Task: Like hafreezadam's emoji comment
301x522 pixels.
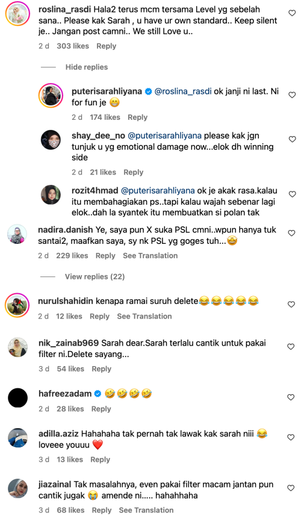Action: pos(291,397)
